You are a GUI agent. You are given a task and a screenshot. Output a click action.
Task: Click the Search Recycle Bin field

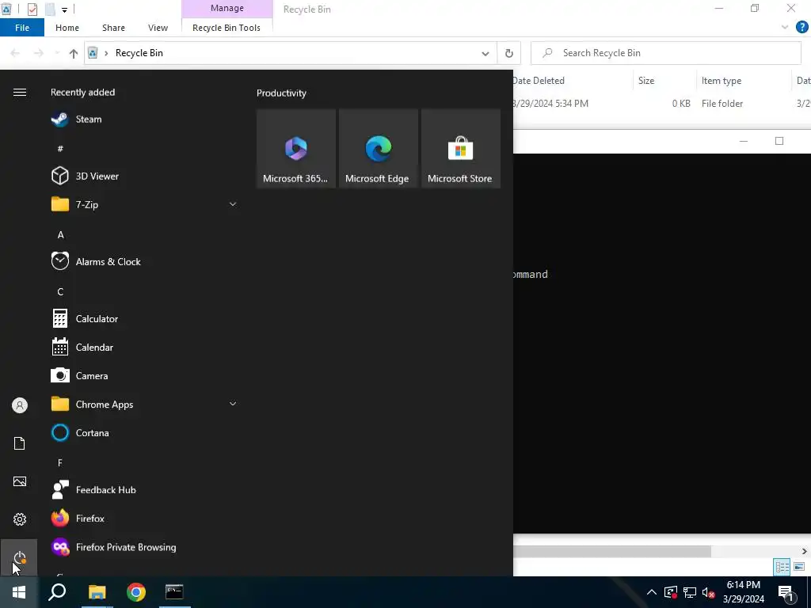[665, 53]
